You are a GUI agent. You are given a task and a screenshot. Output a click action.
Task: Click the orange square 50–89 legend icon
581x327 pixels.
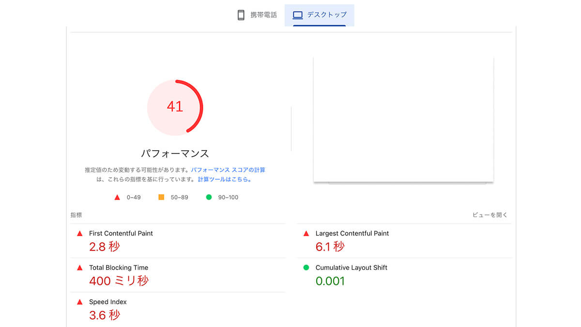[x=161, y=197]
